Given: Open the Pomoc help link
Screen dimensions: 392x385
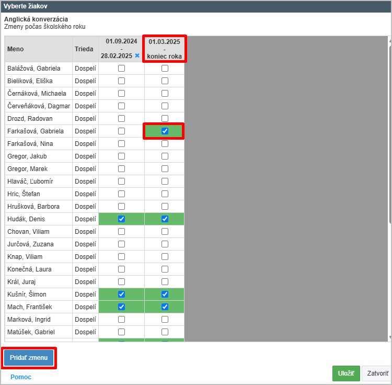Looking at the screenshot, I should click(x=21, y=377).
